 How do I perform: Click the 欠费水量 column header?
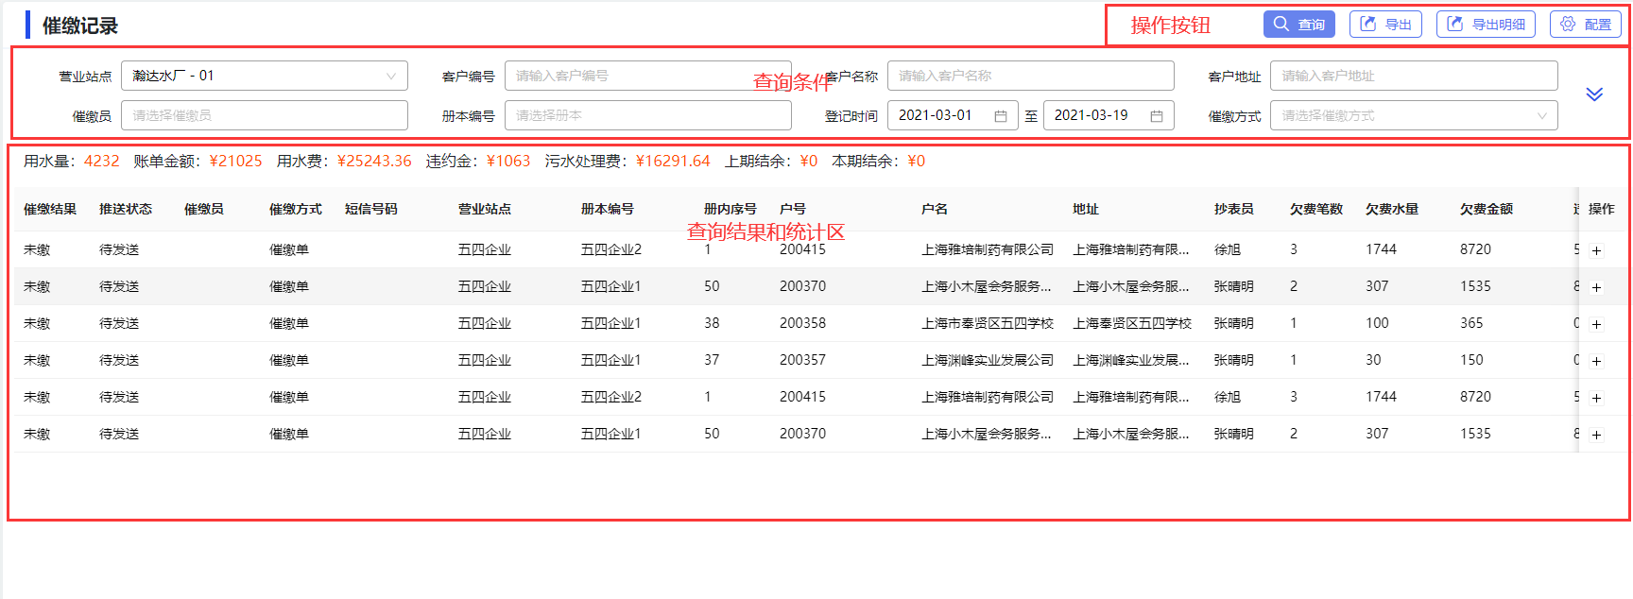click(1392, 209)
